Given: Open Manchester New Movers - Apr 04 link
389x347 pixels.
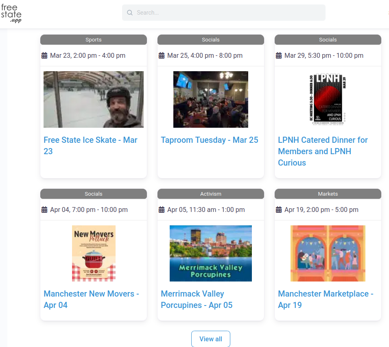Looking at the screenshot, I should (91, 299).
